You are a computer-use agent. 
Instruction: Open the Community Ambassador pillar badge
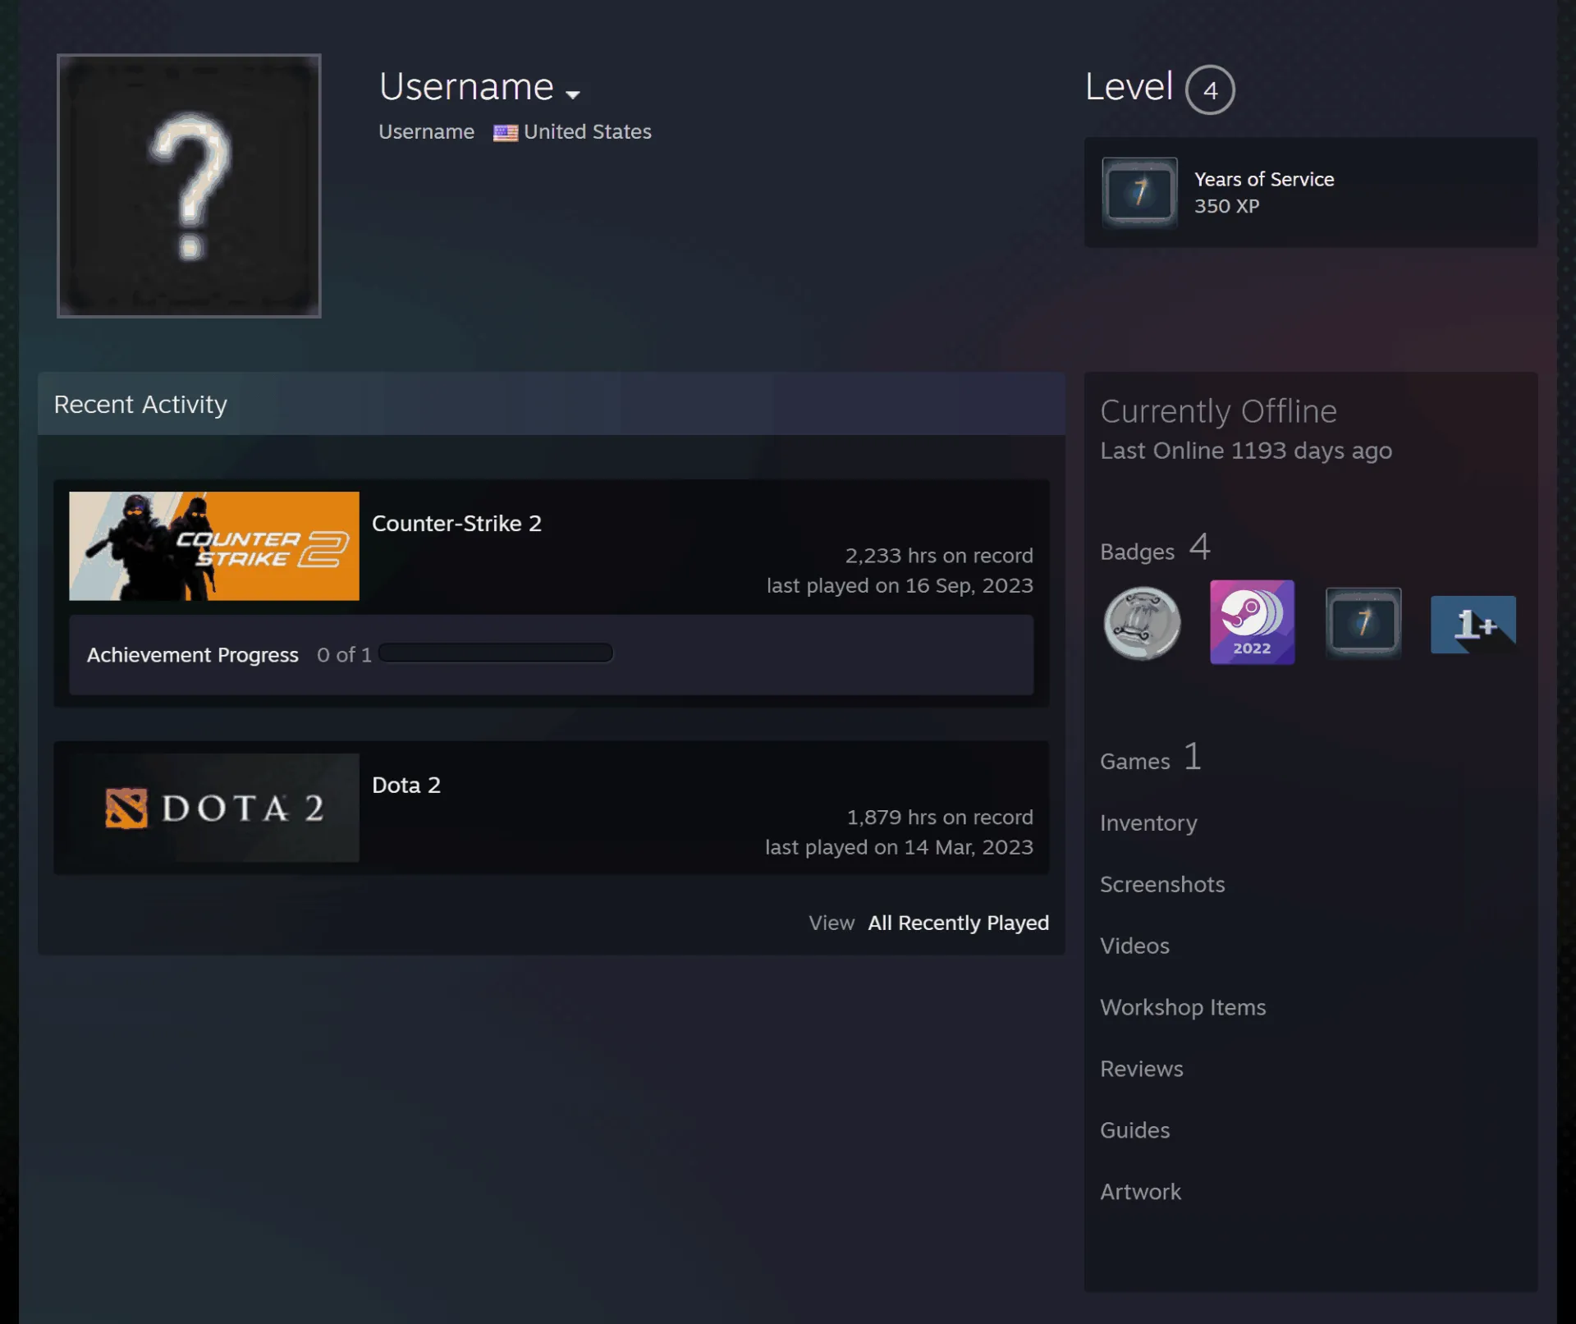click(x=1142, y=623)
